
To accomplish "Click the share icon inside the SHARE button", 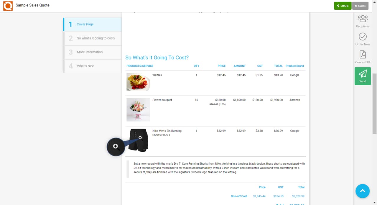I will tap(338, 6).
